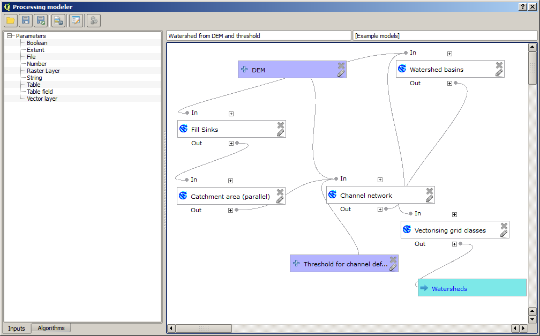Image resolution: width=540 pixels, height=336 pixels.
Task: Remove the Fill Sinks algorithm node
Action: point(280,125)
